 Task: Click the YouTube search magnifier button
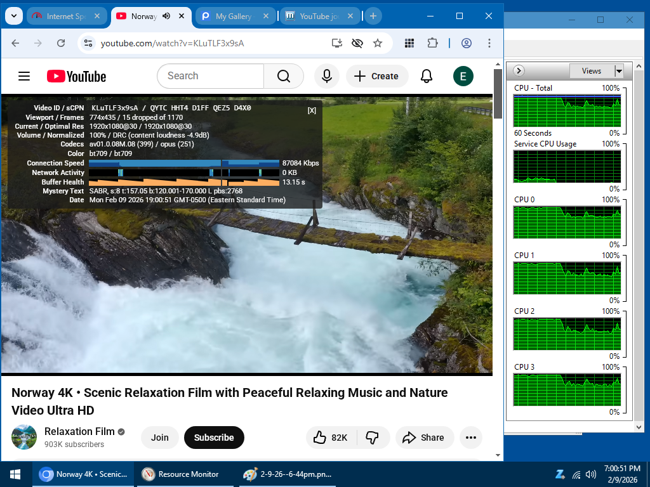point(284,76)
